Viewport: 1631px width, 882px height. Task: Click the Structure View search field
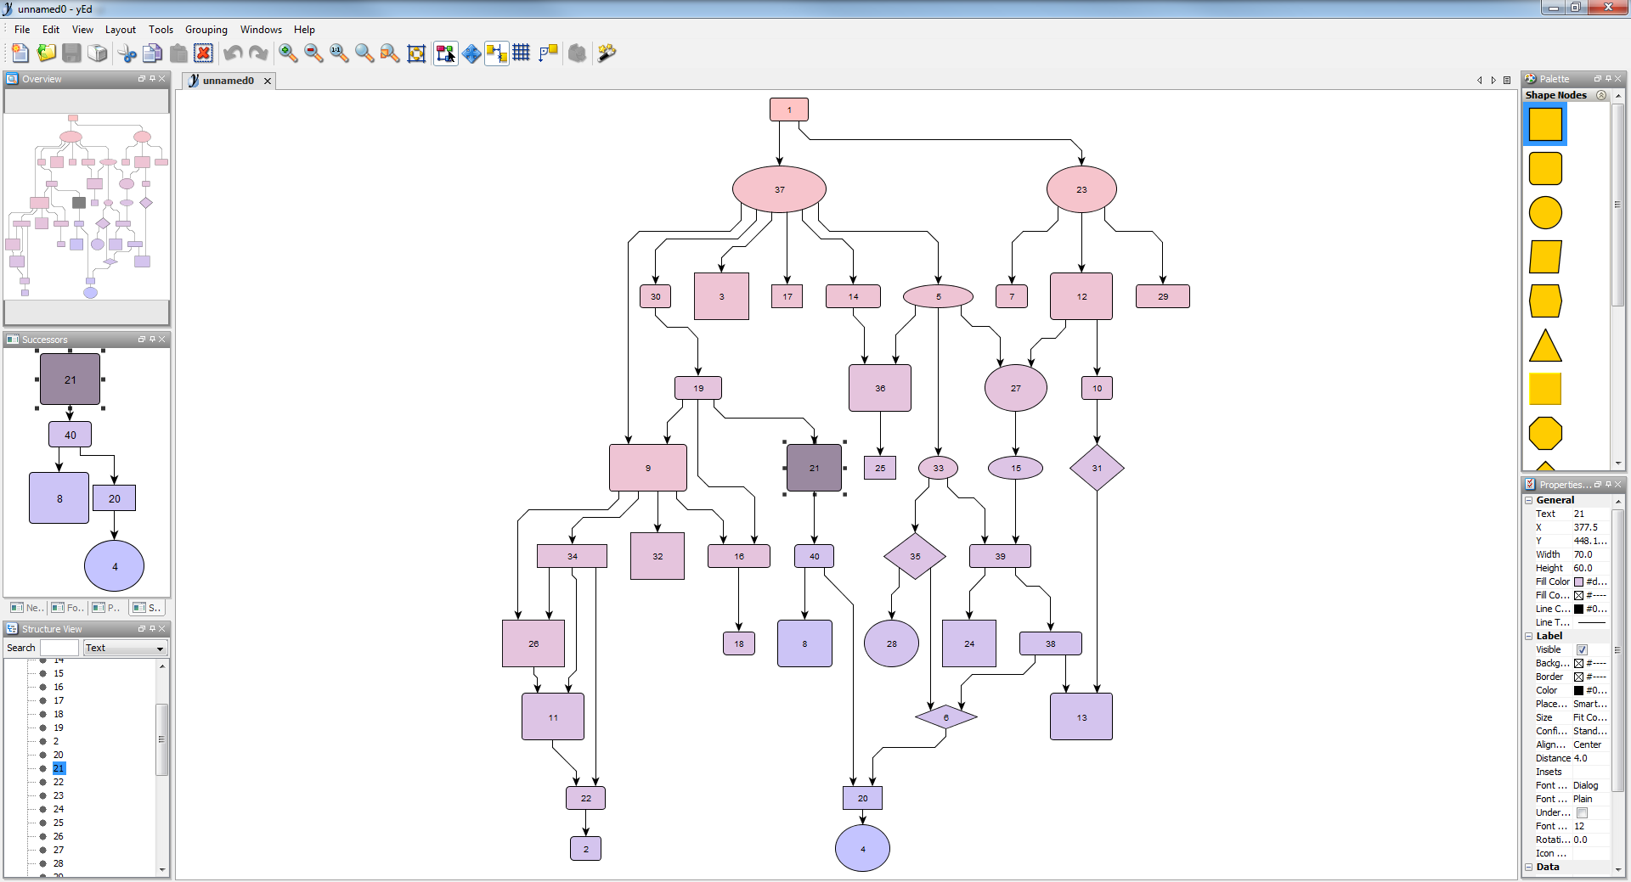pos(59,648)
